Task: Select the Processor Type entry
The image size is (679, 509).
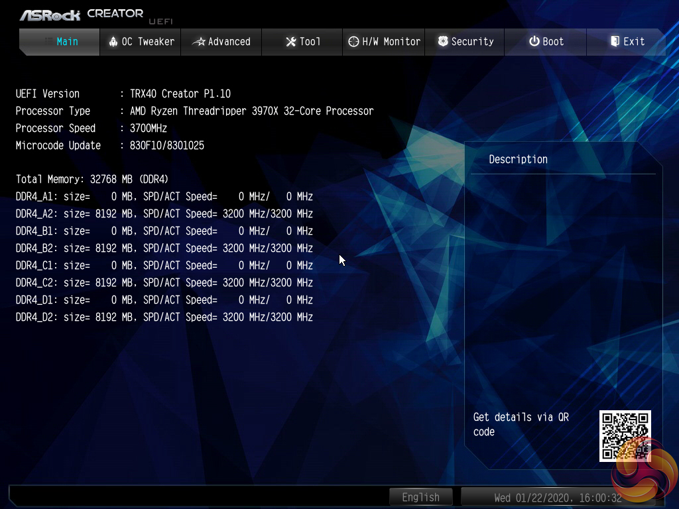Action: 194,111
